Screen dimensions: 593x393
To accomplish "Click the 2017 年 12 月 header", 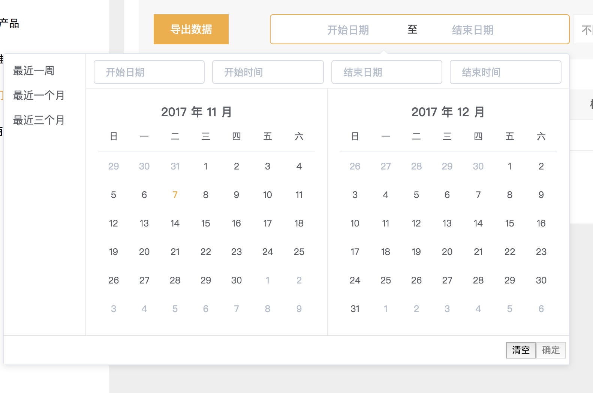I will coord(448,112).
